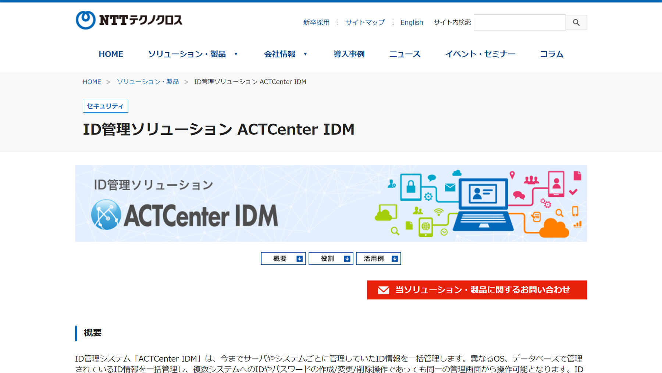Viewport: 662px width, 373px height.
Task: Click the ACTCenter IDM globe logo in banner
Action: [106, 215]
